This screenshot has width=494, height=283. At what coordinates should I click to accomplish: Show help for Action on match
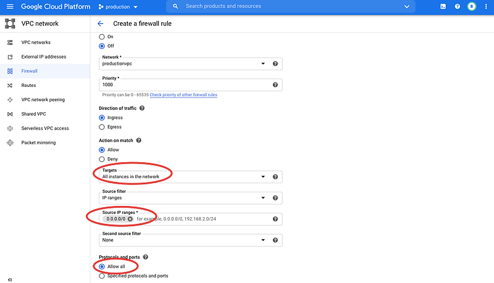(138, 140)
